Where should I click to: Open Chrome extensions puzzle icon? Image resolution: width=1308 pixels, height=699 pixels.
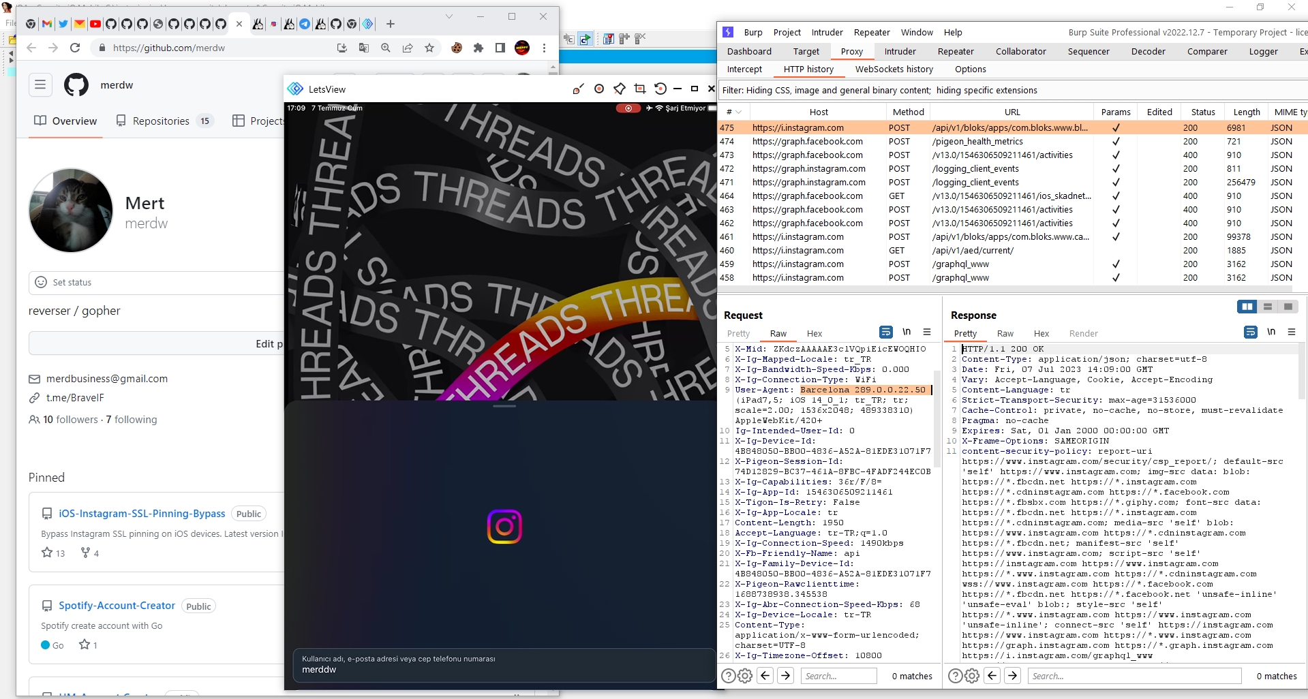[x=478, y=48]
